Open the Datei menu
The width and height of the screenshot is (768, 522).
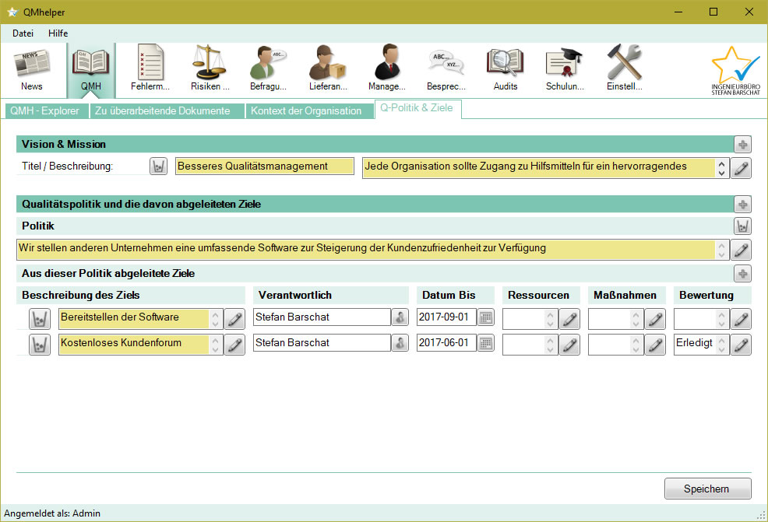(23, 33)
